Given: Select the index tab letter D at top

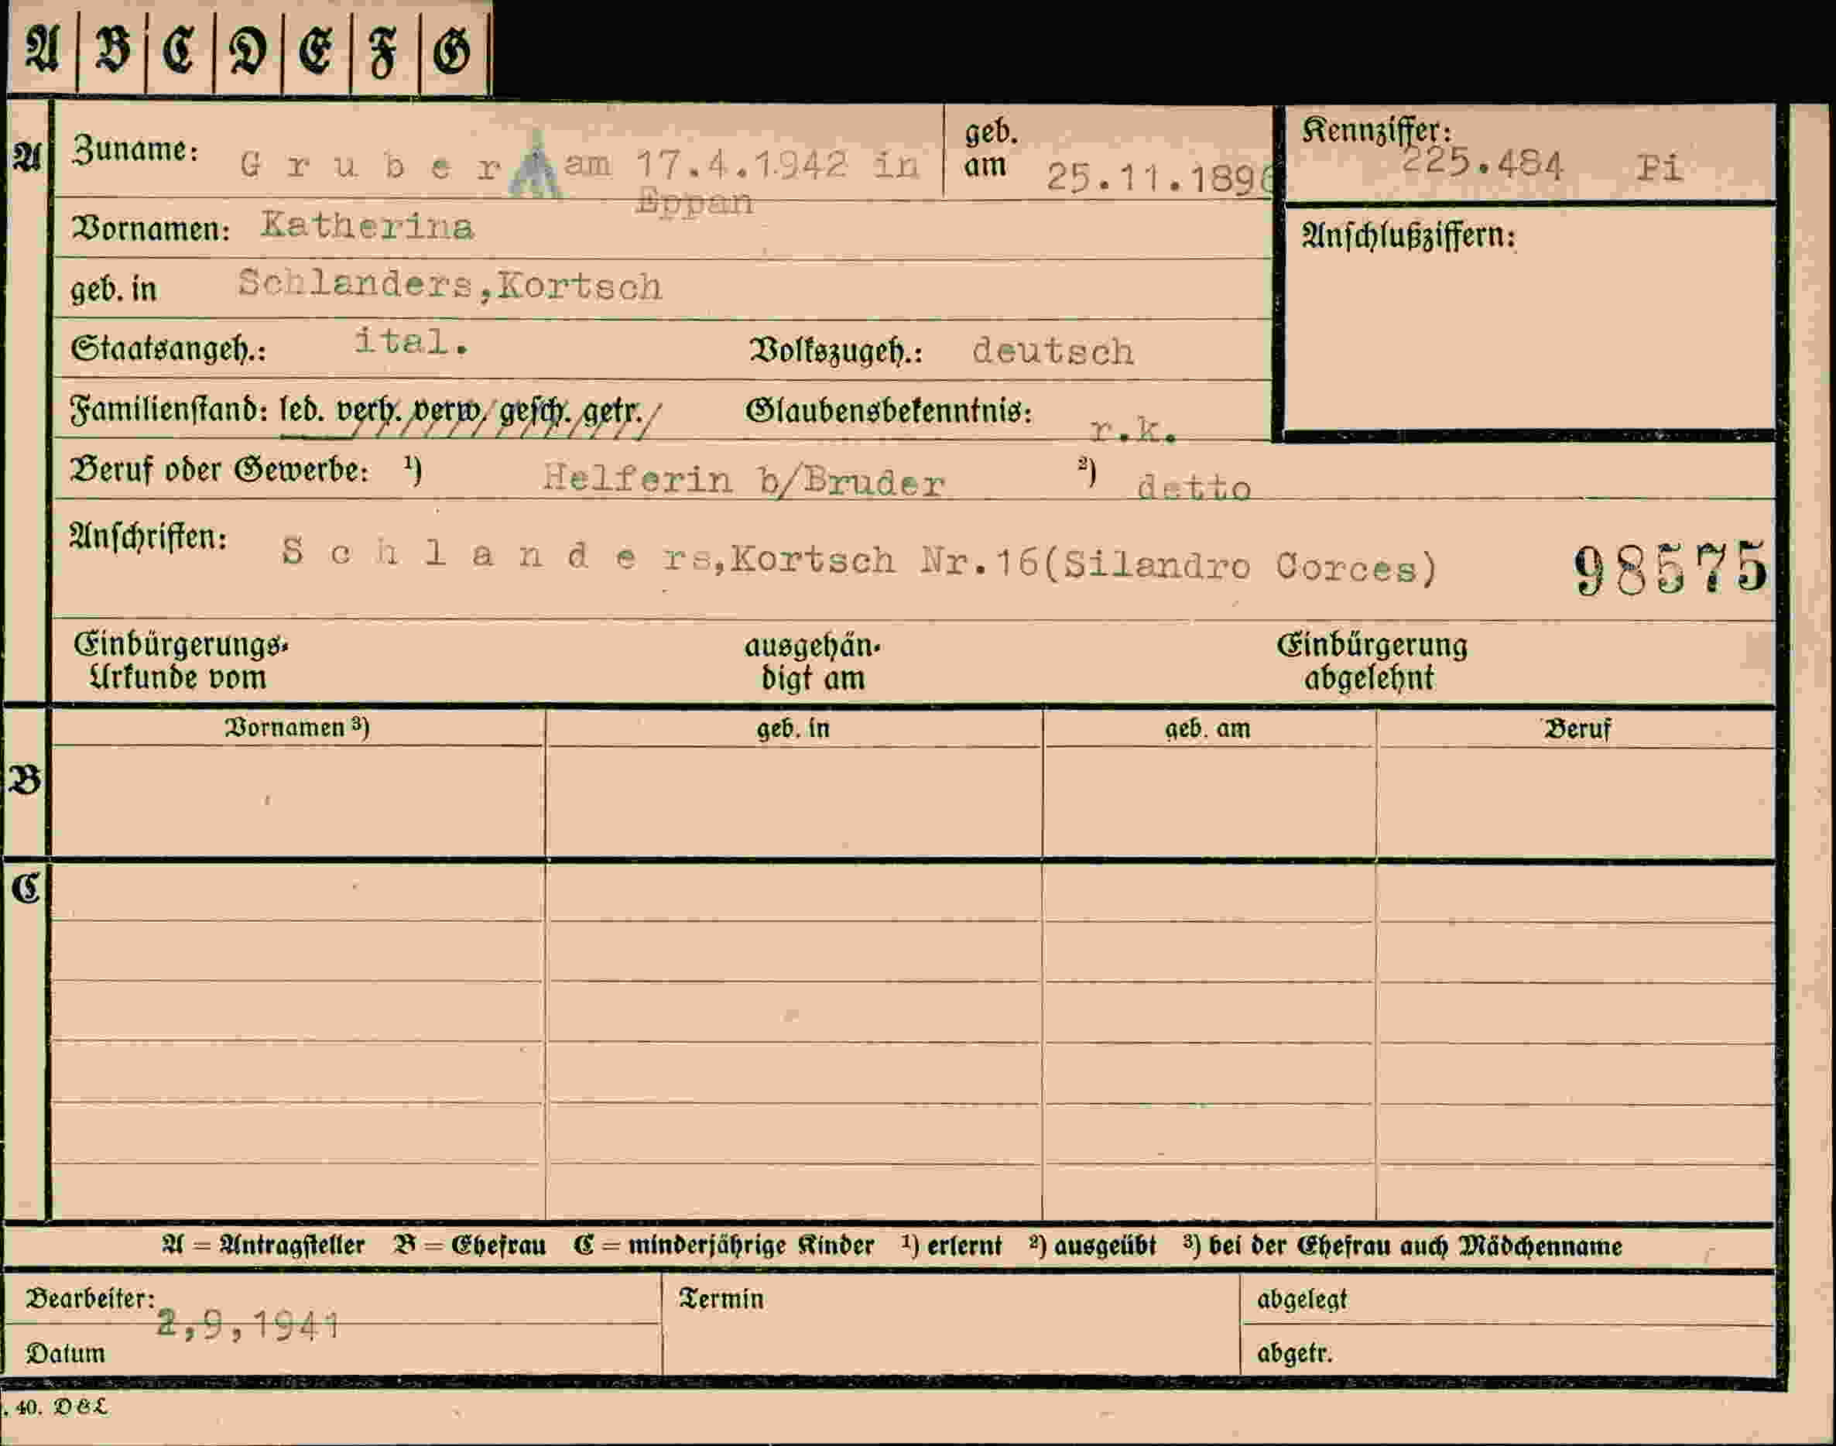Looking at the screenshot, I should pyautogui.click(x=247, y=50).
